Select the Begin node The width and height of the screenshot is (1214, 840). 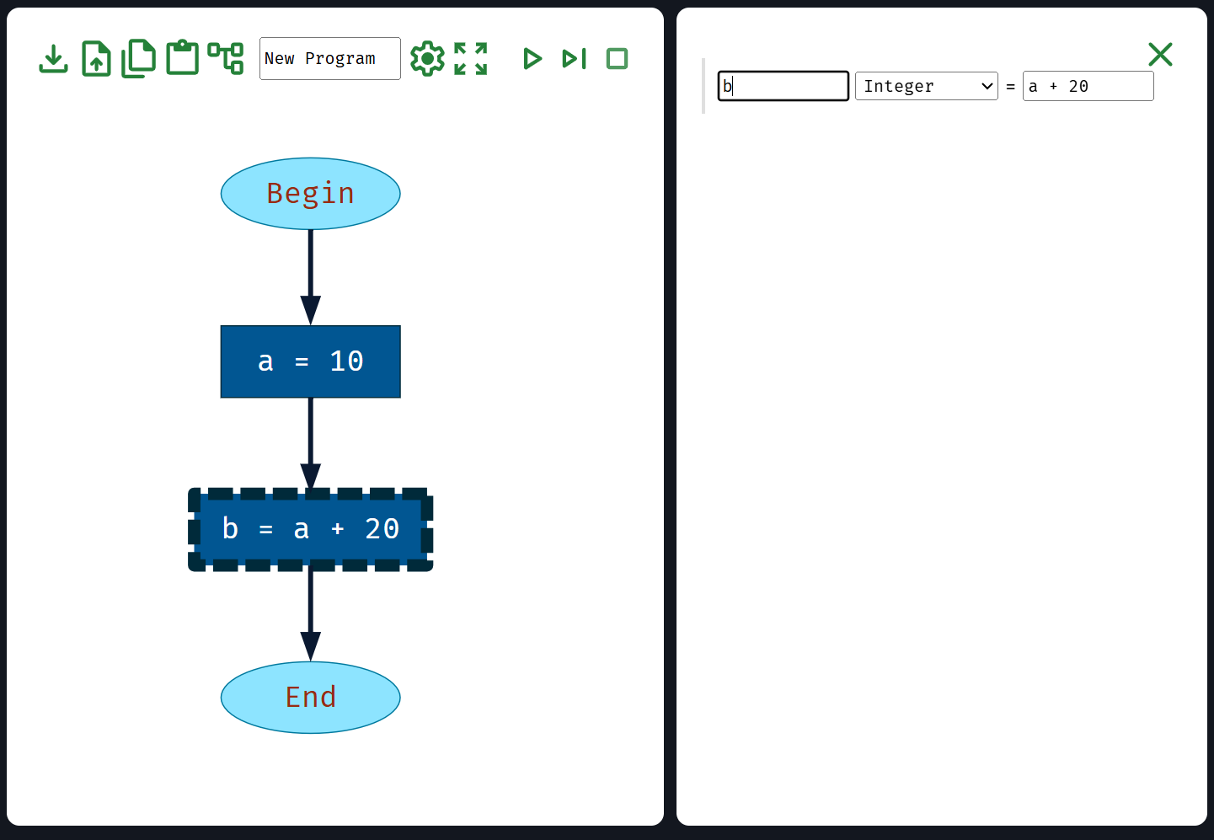point(310,194)
